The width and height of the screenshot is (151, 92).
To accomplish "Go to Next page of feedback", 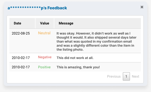I will coord(136,76).
